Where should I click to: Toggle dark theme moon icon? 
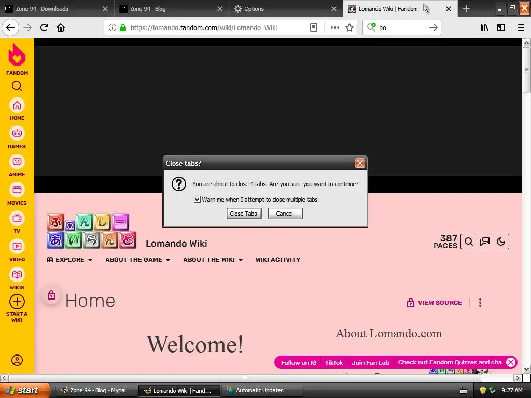click(501, 241)
